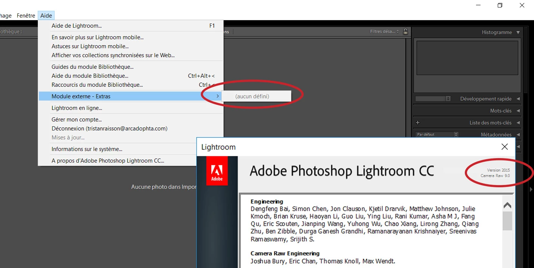Choose Raccourcis du module Bibliothèque
The height and width of the screenshot is (268, 534).
click(131, 85)
